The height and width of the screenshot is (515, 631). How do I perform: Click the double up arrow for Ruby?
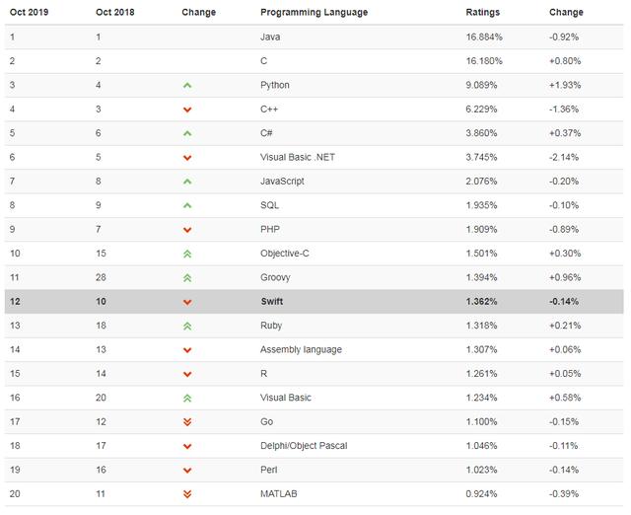point(187,326)
